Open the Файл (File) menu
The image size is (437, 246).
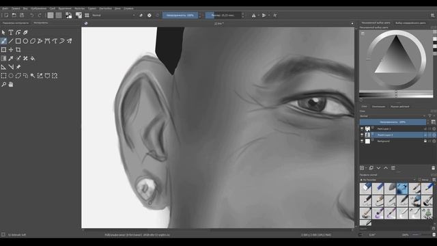click(x=5, y=8)
